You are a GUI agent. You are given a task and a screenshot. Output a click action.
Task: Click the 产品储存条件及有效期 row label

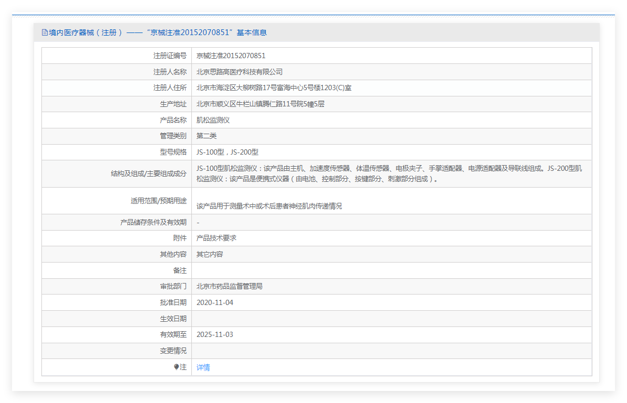point(153,222)
